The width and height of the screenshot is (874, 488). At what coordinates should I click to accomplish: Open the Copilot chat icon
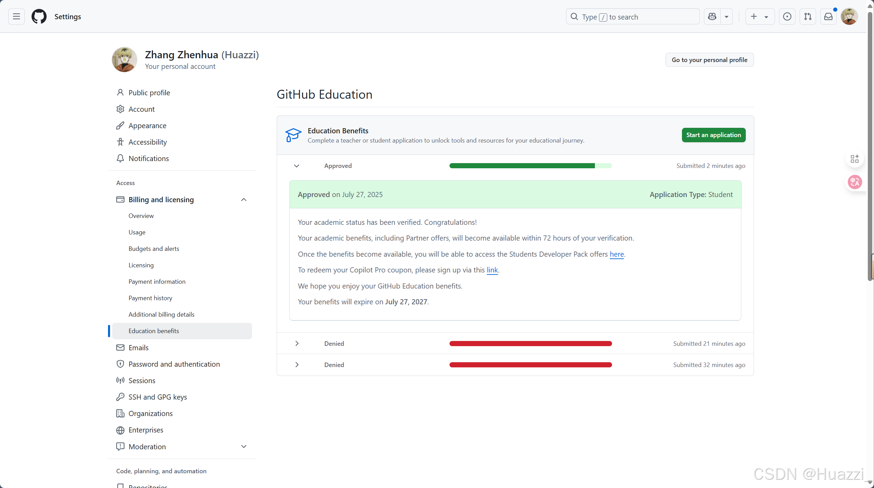coord(712,16)
